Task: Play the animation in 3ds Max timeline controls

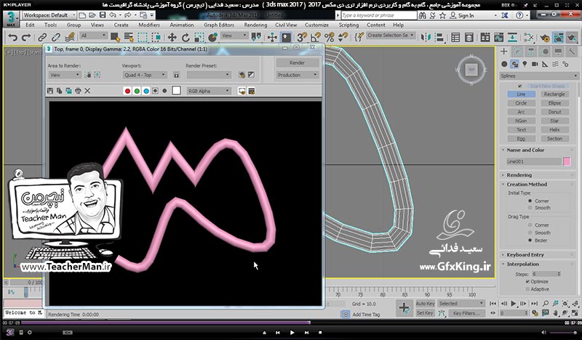Action: tap(514, 304)
